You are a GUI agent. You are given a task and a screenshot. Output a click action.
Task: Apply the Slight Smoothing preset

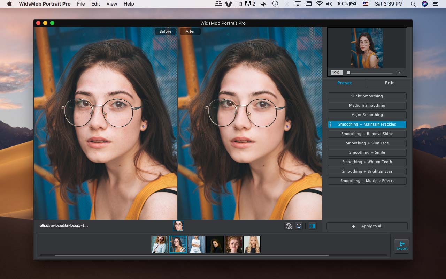click(367, 96)
